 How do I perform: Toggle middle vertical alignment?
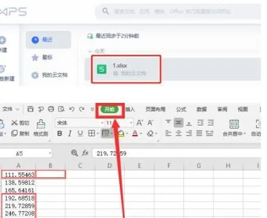[x=179, y=122]
